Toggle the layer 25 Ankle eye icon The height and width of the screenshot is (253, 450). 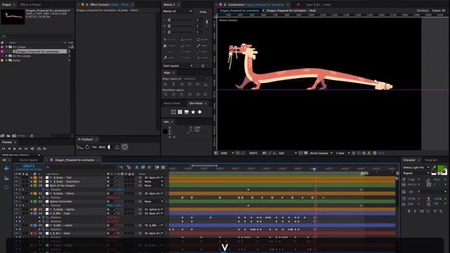16,226
